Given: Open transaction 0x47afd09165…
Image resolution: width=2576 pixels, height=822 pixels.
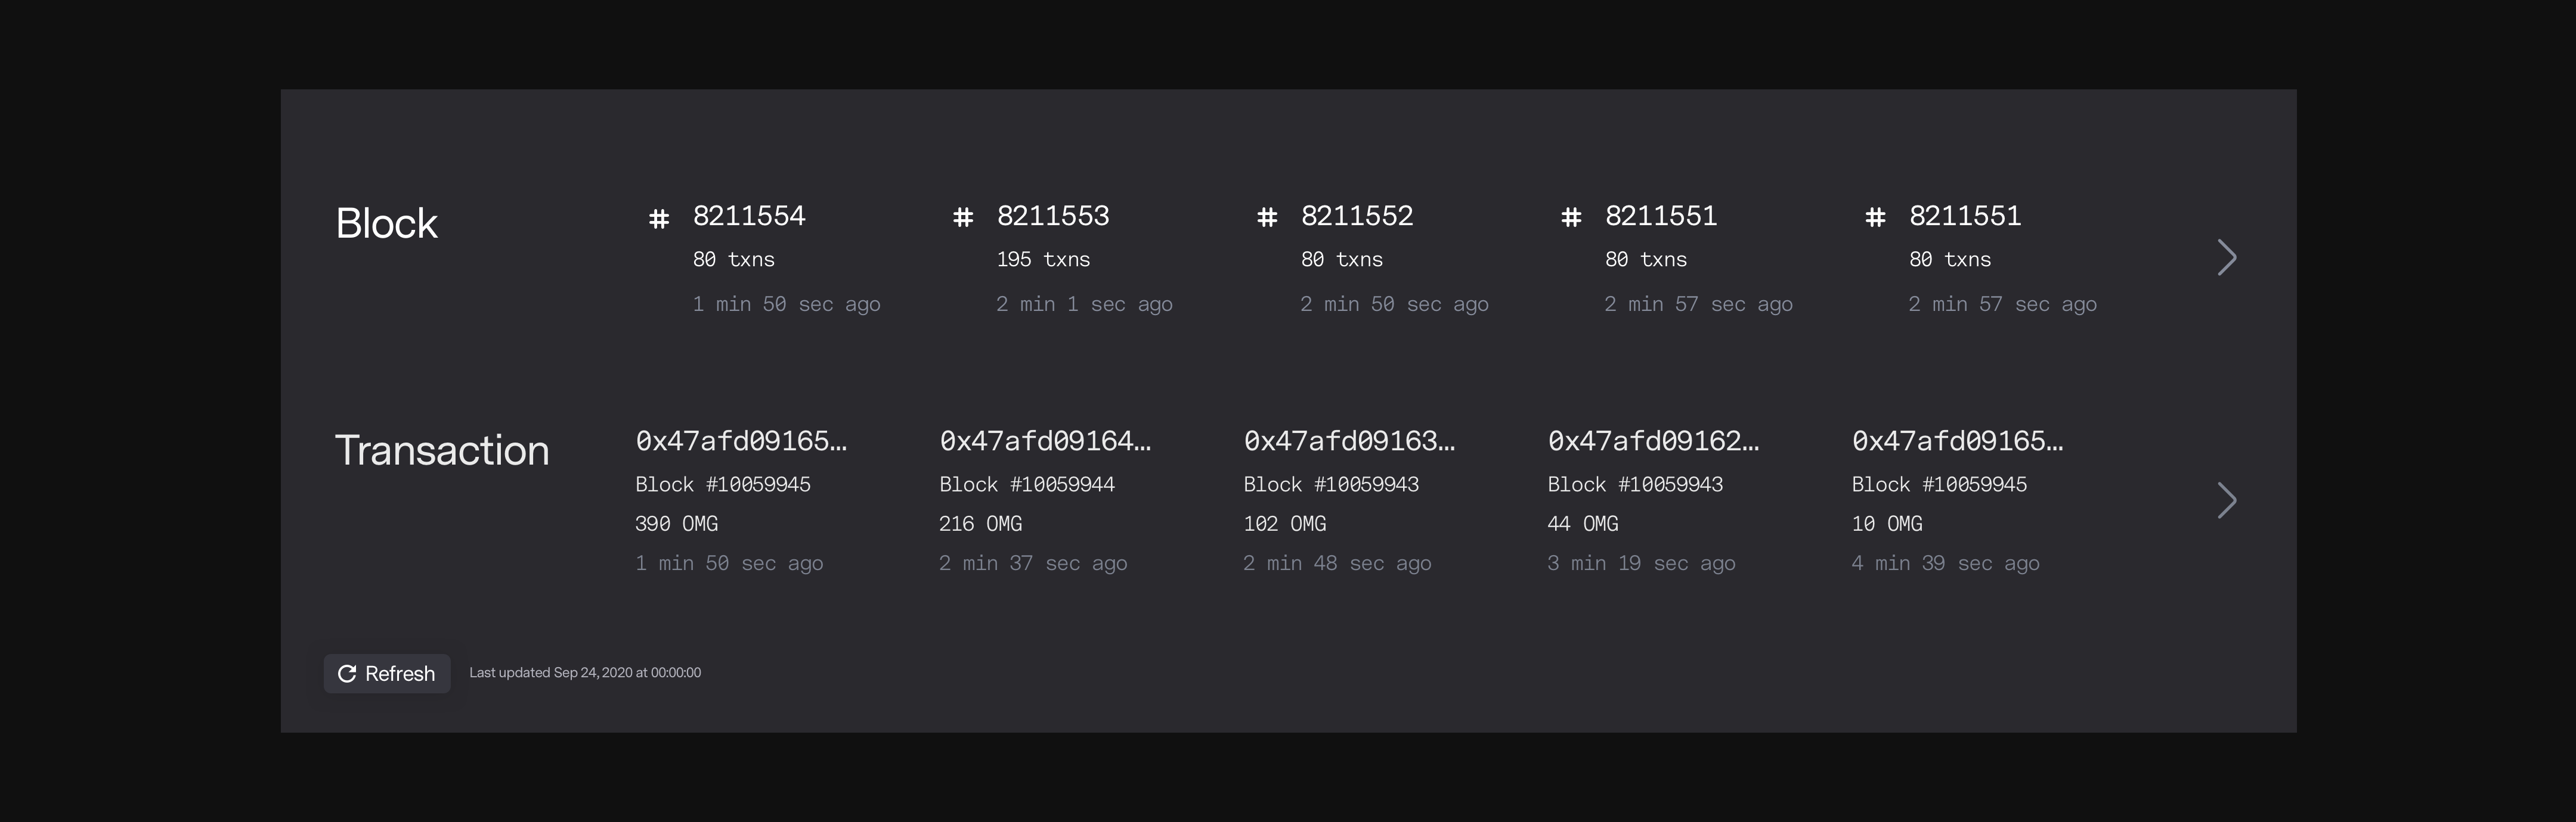Looking at the screenshot, I should pyautogui.click(x=741, y=440).
